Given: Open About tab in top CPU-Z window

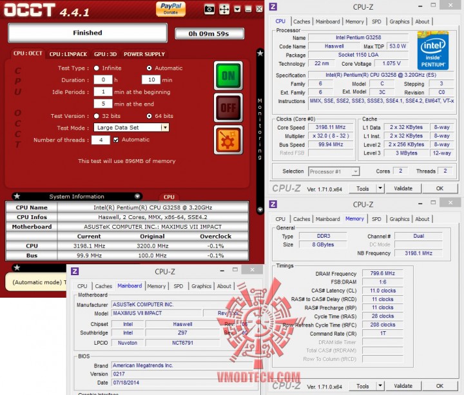Looking at the screenshot, I should [422, 22].
